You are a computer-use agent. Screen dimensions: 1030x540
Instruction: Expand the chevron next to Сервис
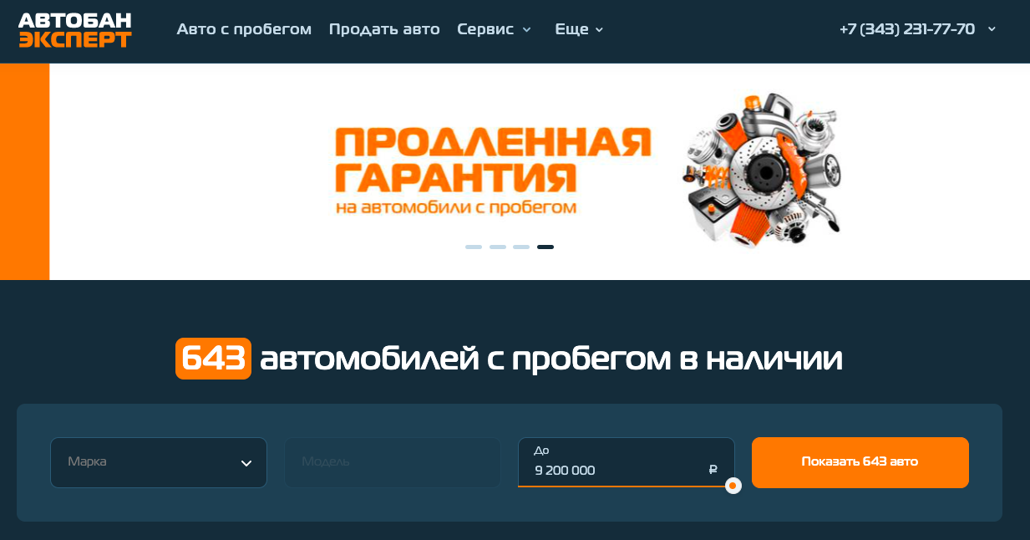(x=526, y=30)
